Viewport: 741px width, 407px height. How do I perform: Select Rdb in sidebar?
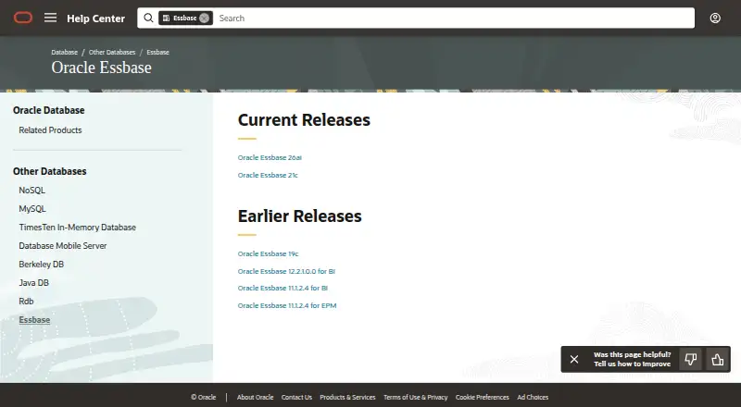[x=26, y=301]
